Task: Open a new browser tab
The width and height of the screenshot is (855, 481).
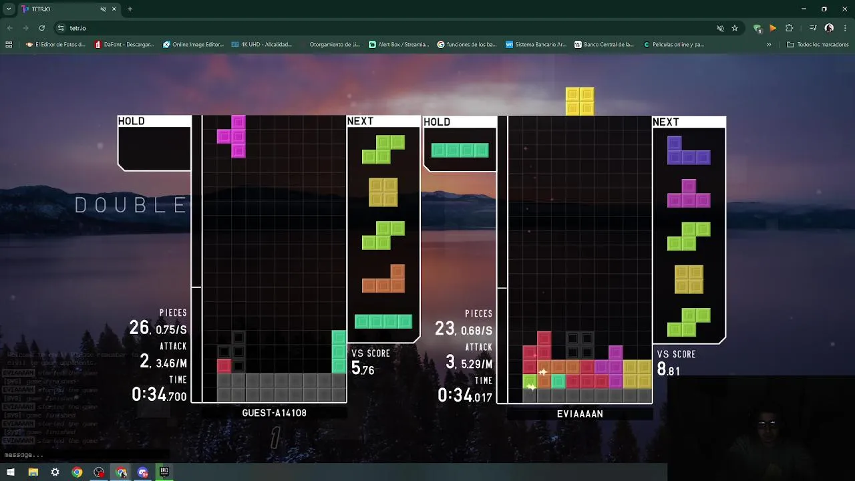Action: coord(130,9)
